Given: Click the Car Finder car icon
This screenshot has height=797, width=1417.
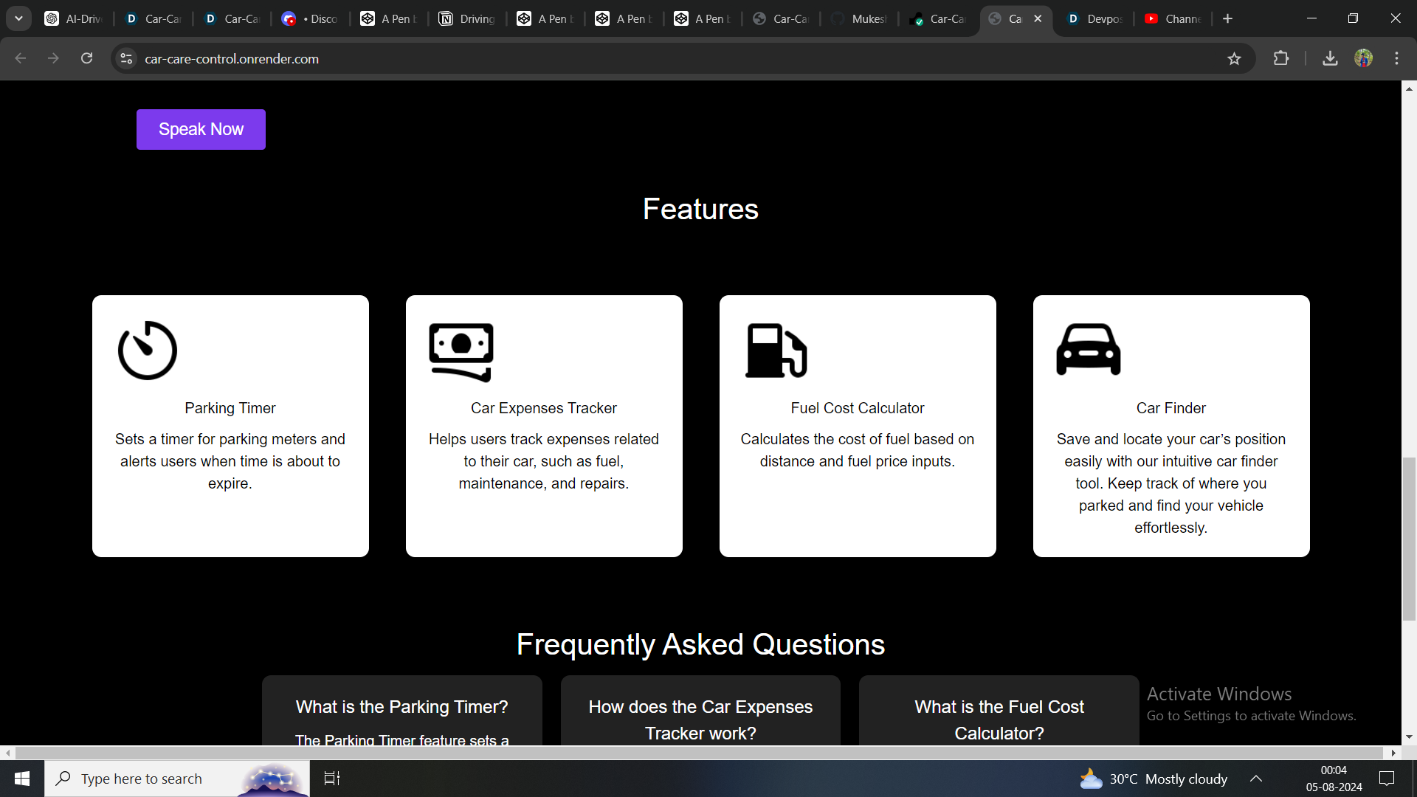Looking at the screenshot, I should 1089,350.
